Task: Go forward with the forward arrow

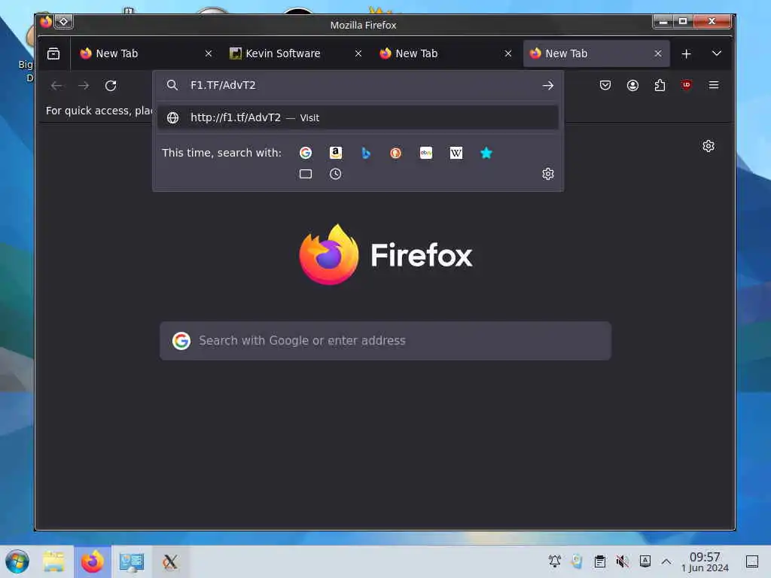Action: coord(84,86)
